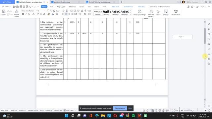This screenshot has height=119, width=212.
Task: Apply subscript formatting
Action: tap(41, 14)
